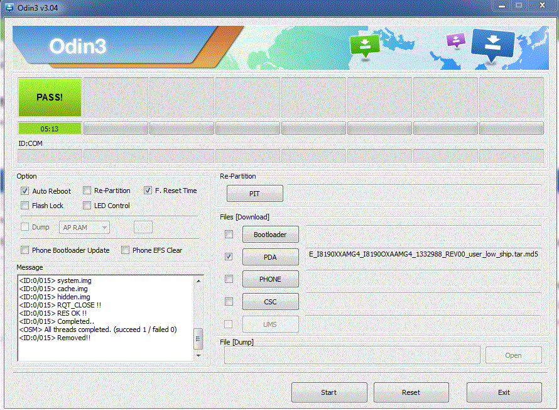This screenshot has height=410, width=559.
Task: Click the small input box next to AP RAM
Action: click(x=143, y=227)
